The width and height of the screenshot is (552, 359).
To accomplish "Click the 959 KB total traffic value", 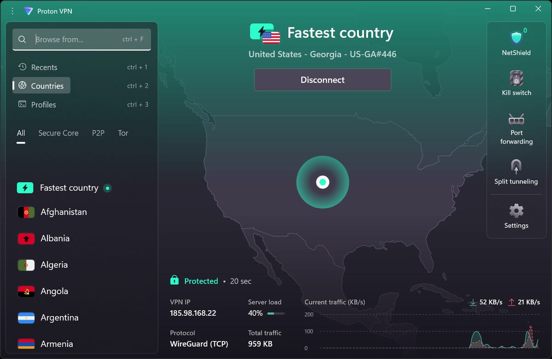I will 260,344.
